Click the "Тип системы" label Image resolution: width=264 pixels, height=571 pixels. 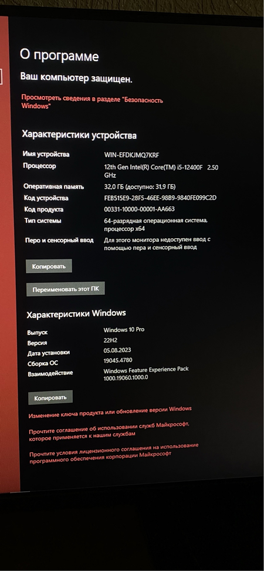click(43, 221)
